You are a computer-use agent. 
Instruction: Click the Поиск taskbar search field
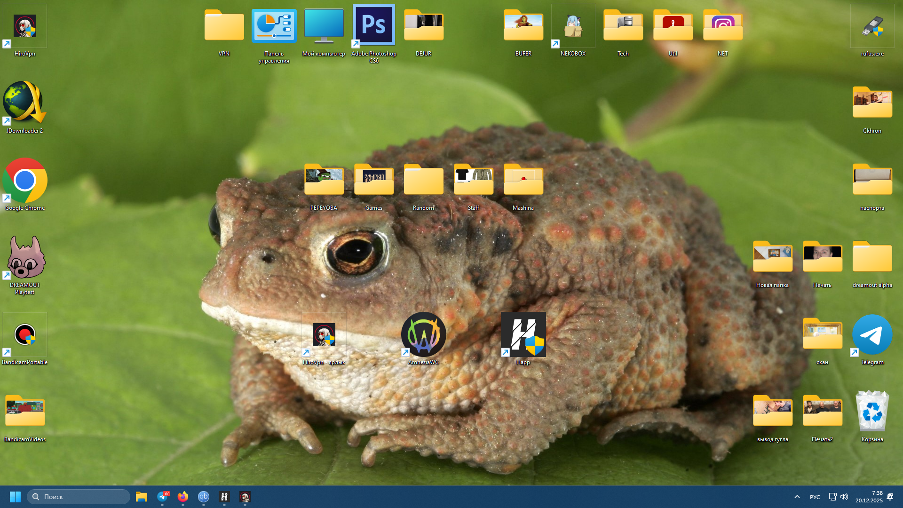[79, 497]
